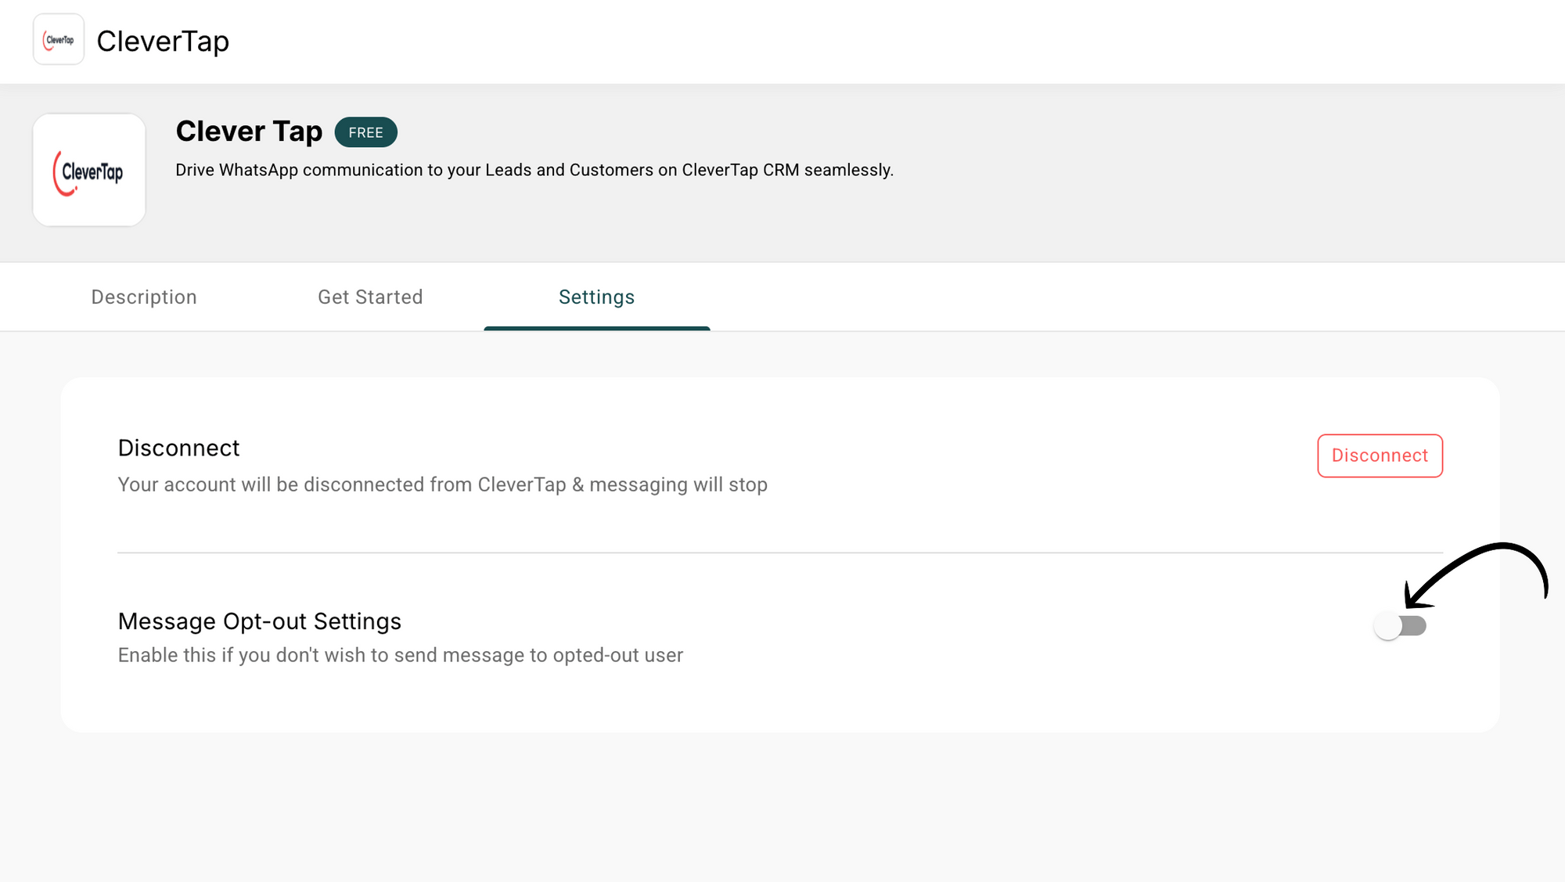Click the Message Opt-out Settings label
1565x882 pixels.
coord(260,621)
